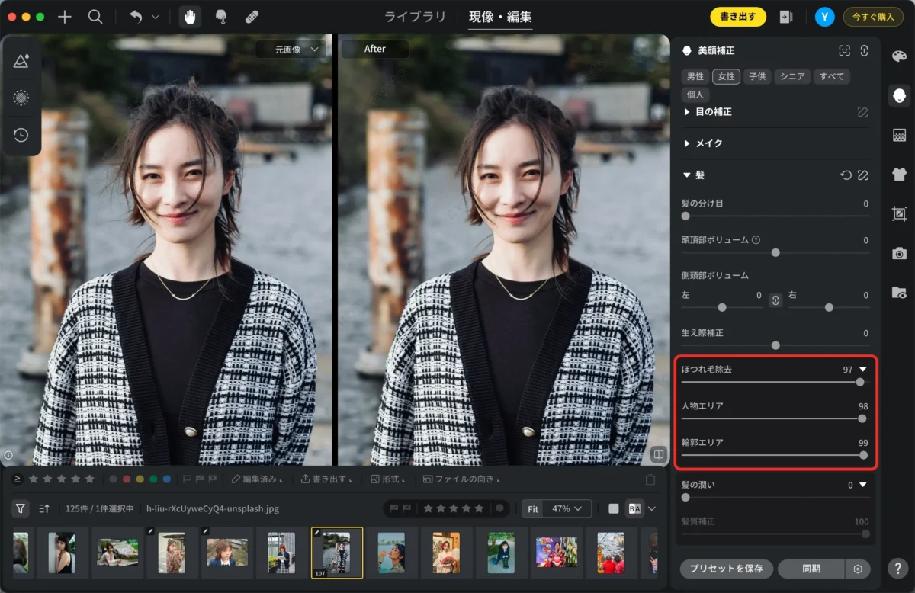This screenshot has height=593, width=915.
Task: Select the brush stamp tool beside hand
Action: click(x=221, y=17)
